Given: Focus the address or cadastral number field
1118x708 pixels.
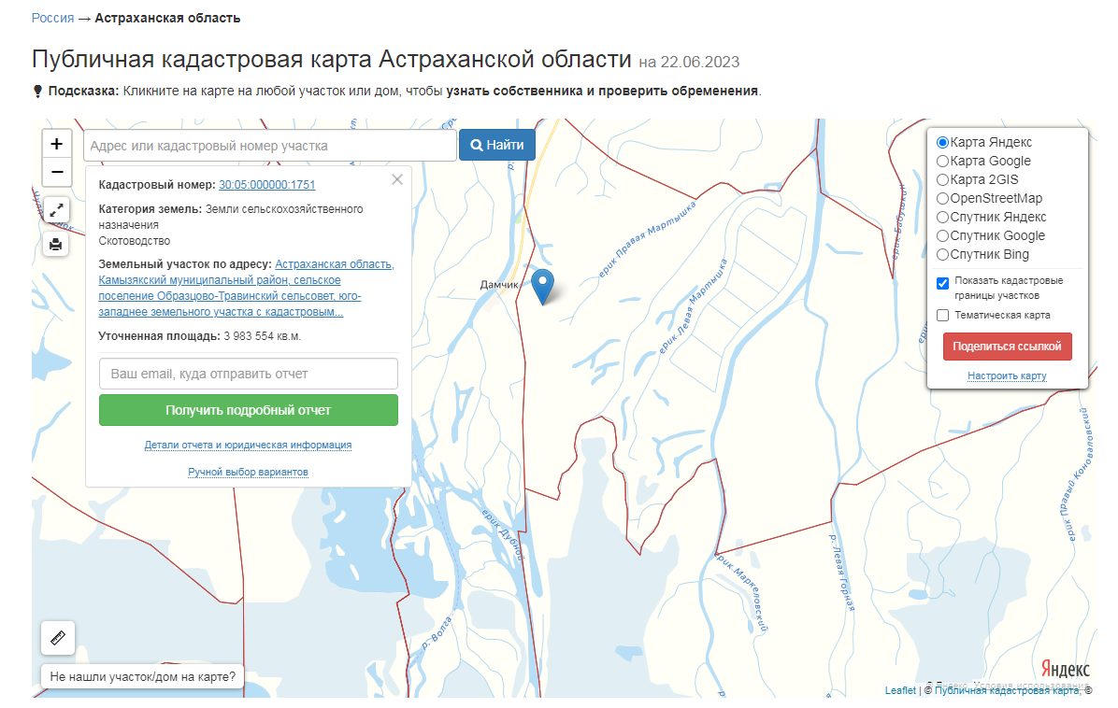Looking at the screenshot, I should [270, 146].
